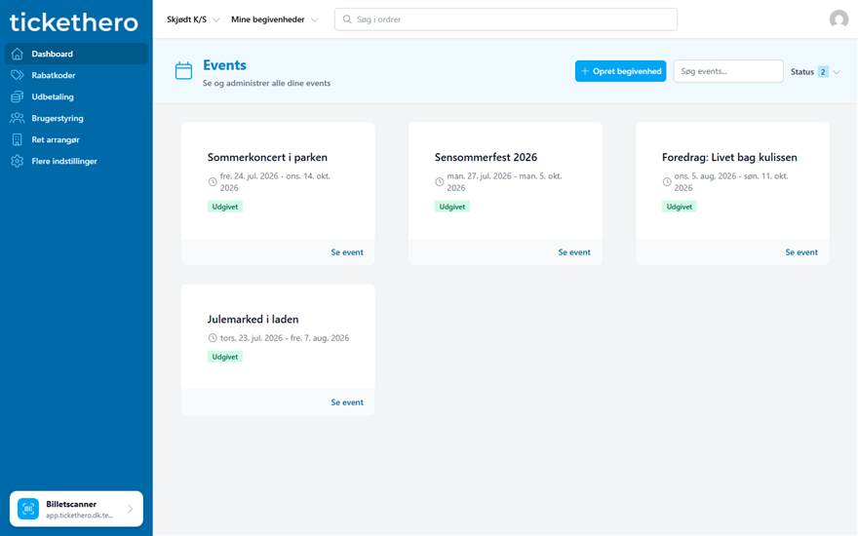The image size is (858, 536).
Task: Open Se event for Julemarked i laden
Action: coord(347,402)
